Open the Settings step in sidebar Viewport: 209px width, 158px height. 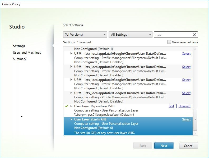(x=19, y=46)
